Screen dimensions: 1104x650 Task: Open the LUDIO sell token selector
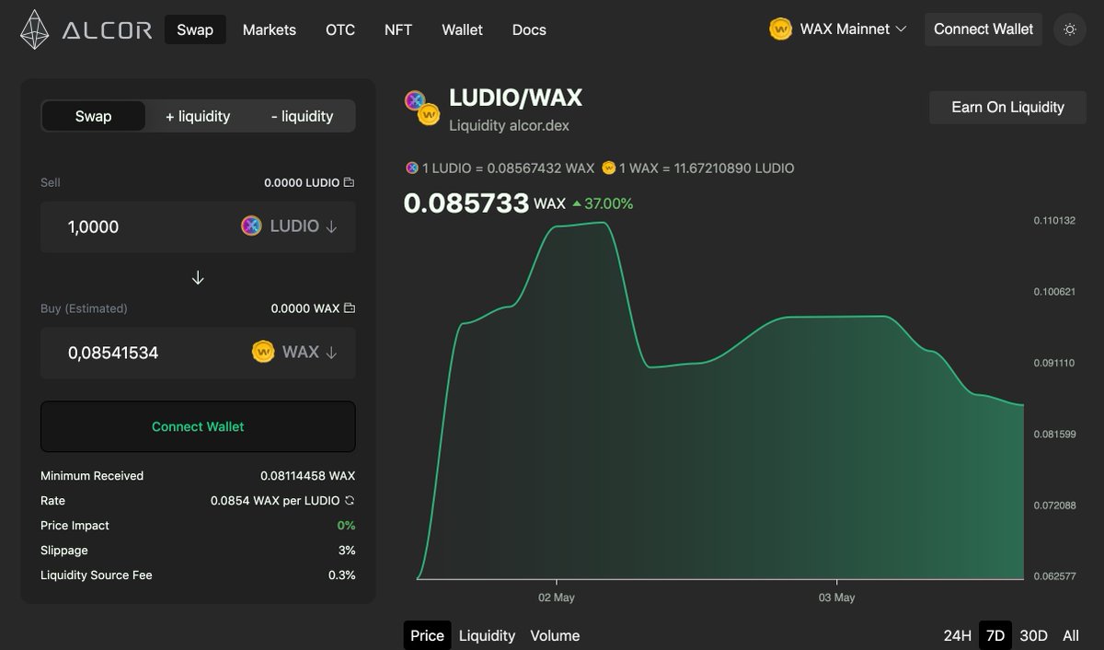tap(290, 226)
